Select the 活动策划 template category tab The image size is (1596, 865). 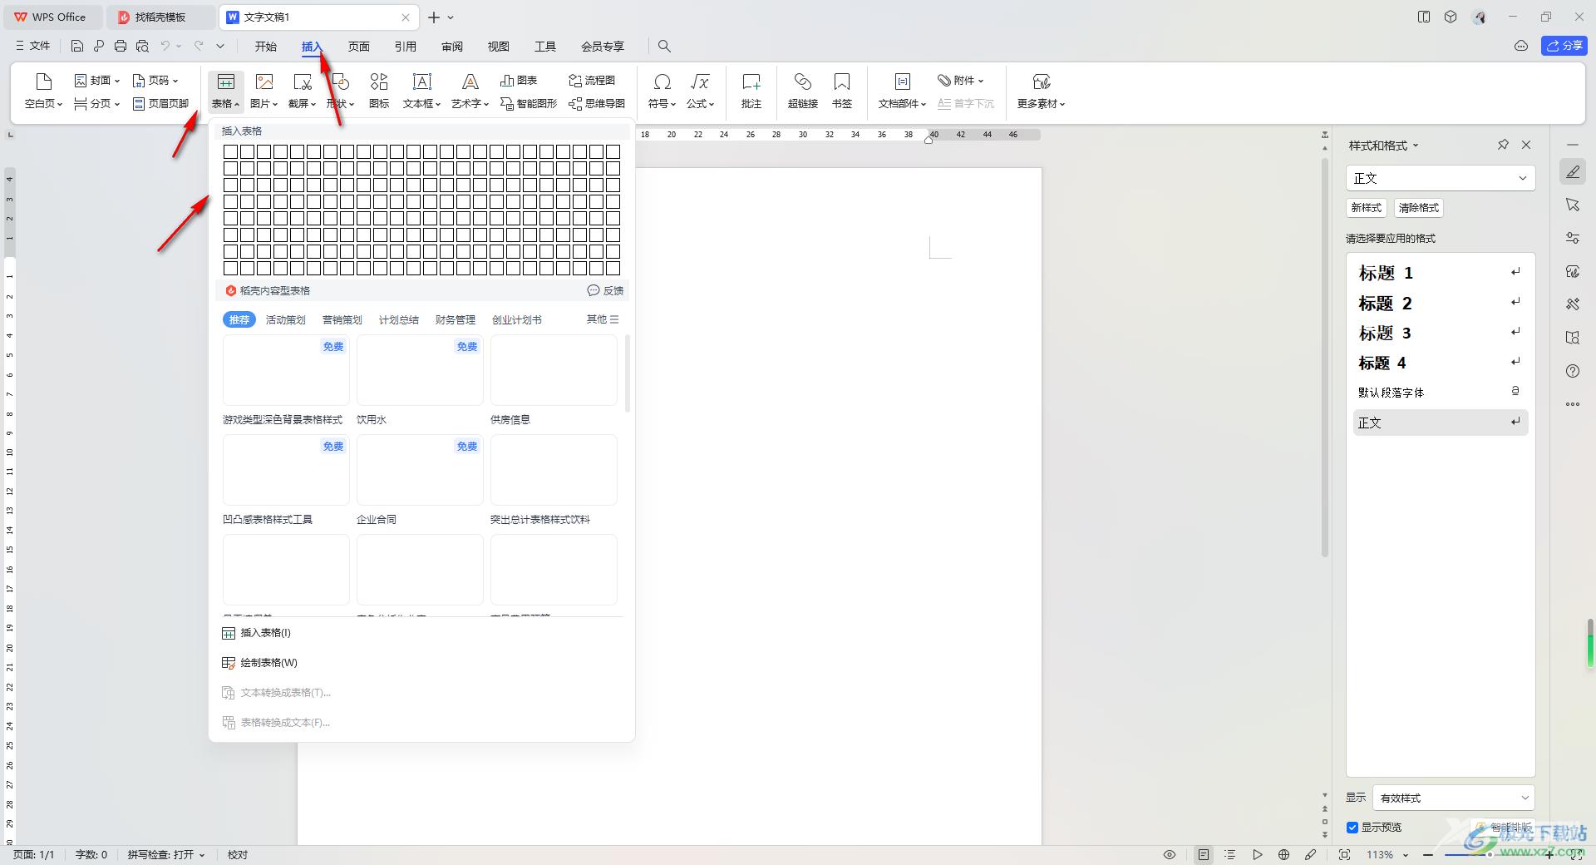285,319
